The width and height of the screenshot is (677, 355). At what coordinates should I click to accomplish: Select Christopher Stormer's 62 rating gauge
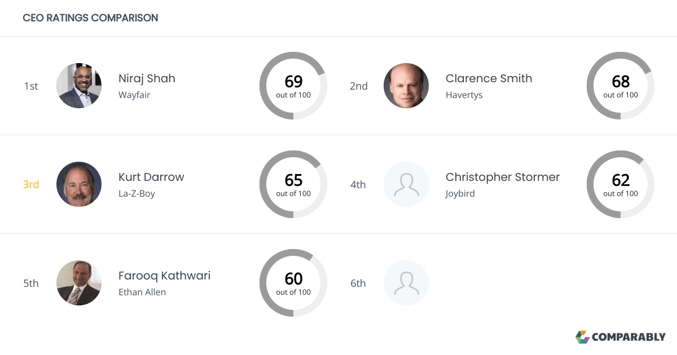click(621, 184)
